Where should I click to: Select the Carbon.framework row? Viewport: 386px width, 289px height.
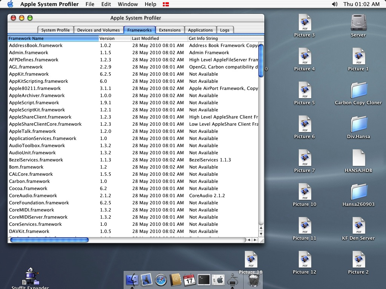coord(133,181)
